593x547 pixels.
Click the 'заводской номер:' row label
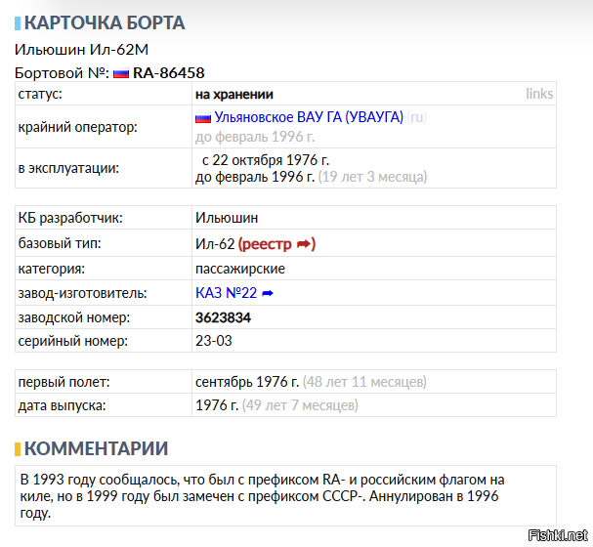point(73,317)
